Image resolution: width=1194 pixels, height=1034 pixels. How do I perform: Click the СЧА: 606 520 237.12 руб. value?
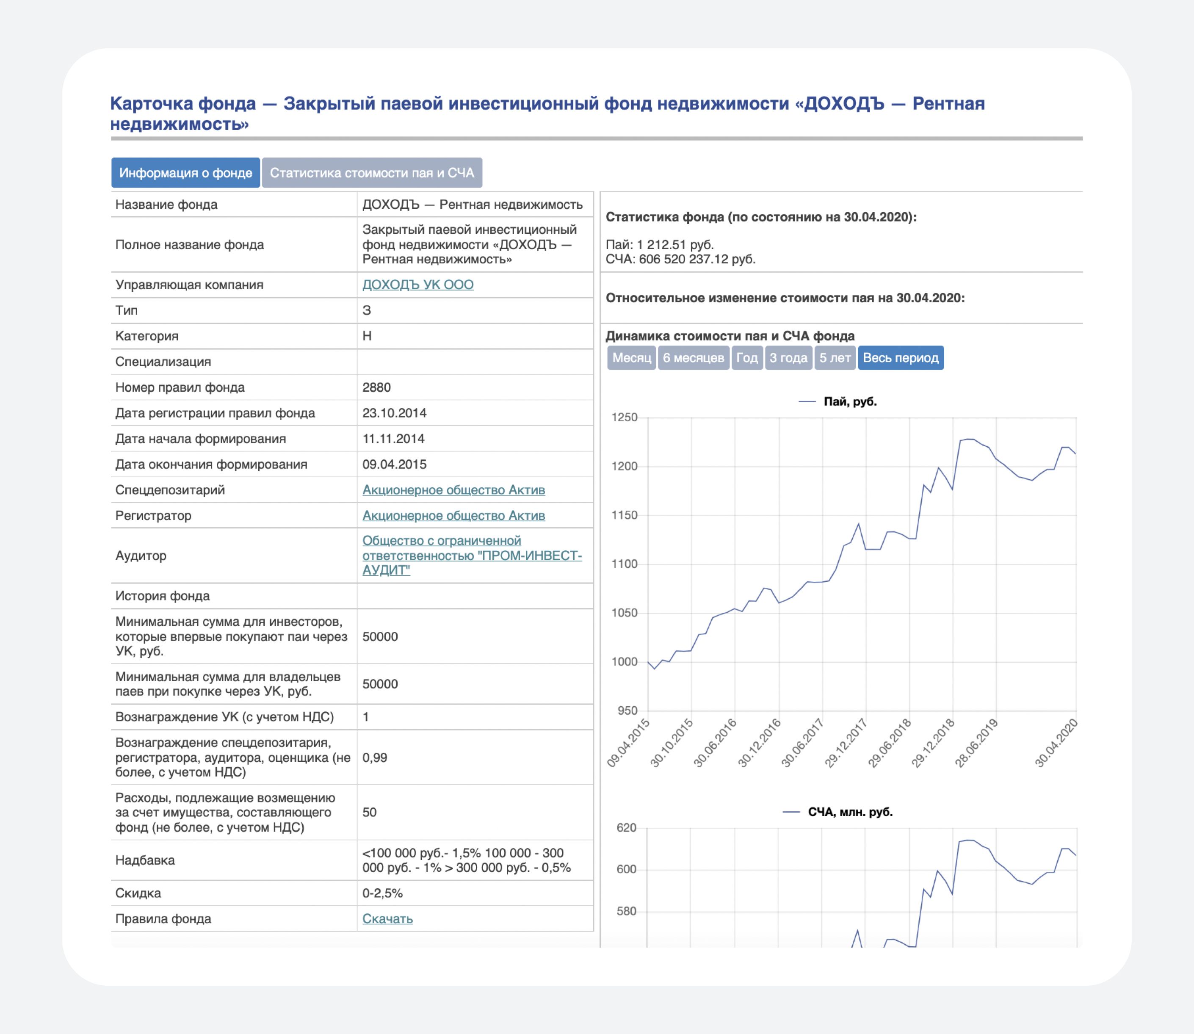click(x=680, y=259)
